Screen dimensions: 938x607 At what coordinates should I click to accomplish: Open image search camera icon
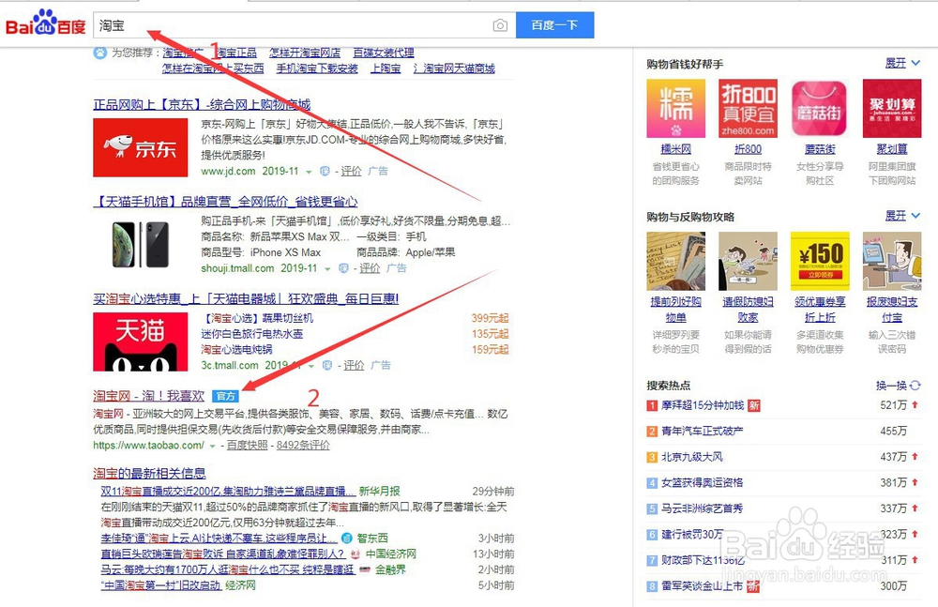pyautogui.click(x=500, y=25)
